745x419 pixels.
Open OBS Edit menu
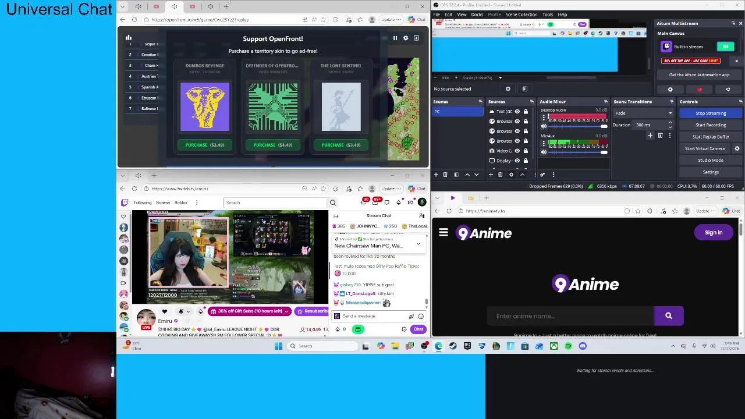point(449,15)
